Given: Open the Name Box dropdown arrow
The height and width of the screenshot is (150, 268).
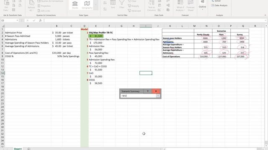Looking at the screenshot, I should click(x=17, y=20).
